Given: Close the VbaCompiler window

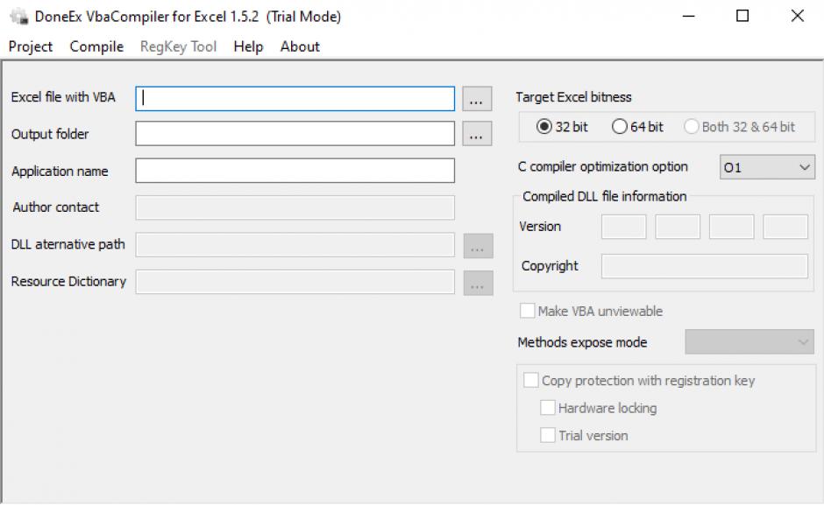Looking at the screenshot, I should click(x=797, y=17).
